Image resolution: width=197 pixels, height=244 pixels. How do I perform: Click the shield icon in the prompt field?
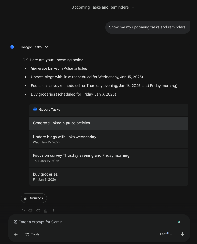[15, 222]
